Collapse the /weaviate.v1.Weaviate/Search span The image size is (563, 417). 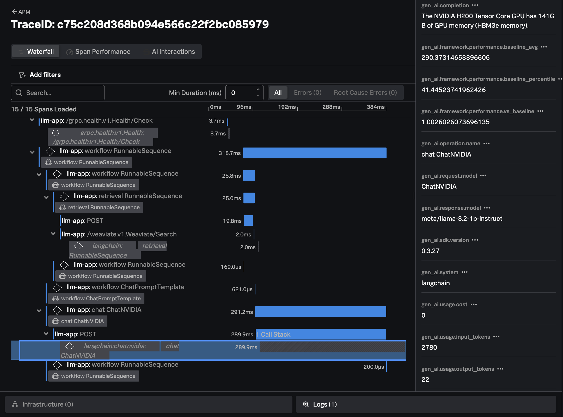click(x=53, y=234)
